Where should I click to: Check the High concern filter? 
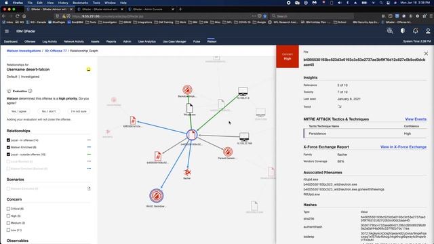[8, 216]
